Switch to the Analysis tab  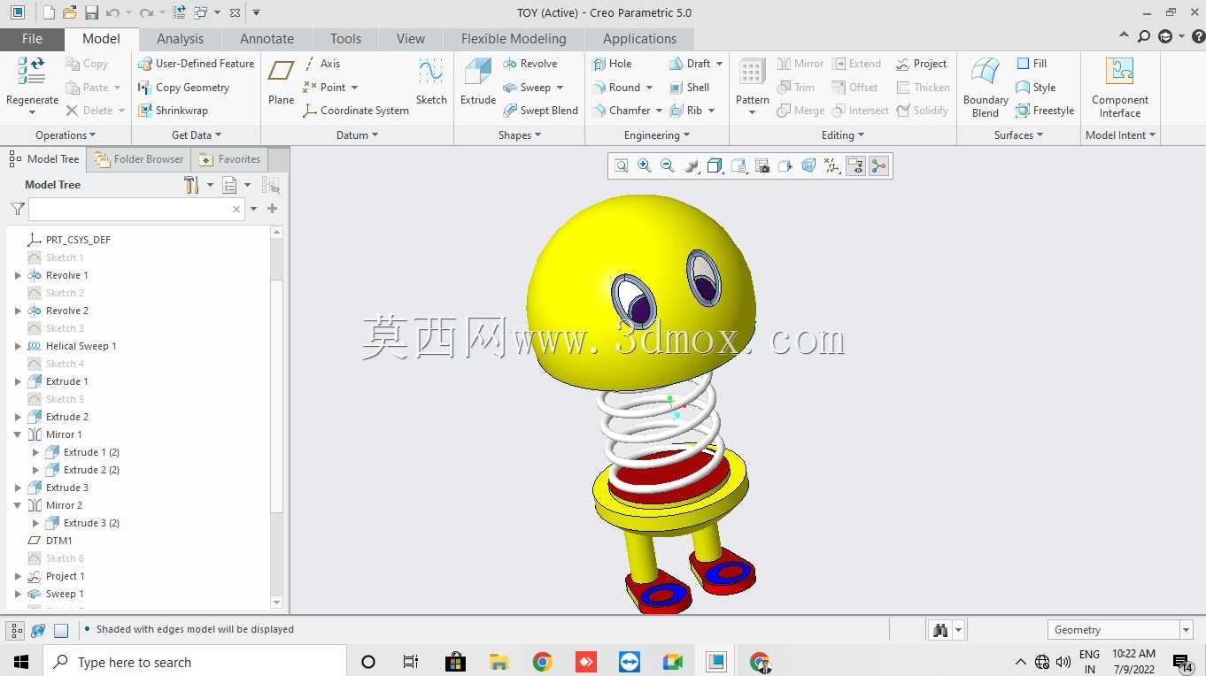[x=180, y=39]
